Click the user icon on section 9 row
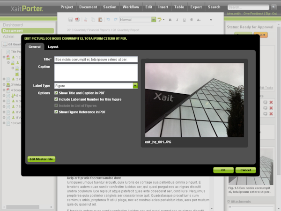This screenshot has width=281, height=211. pyautogui.click(x=13, y=118)
